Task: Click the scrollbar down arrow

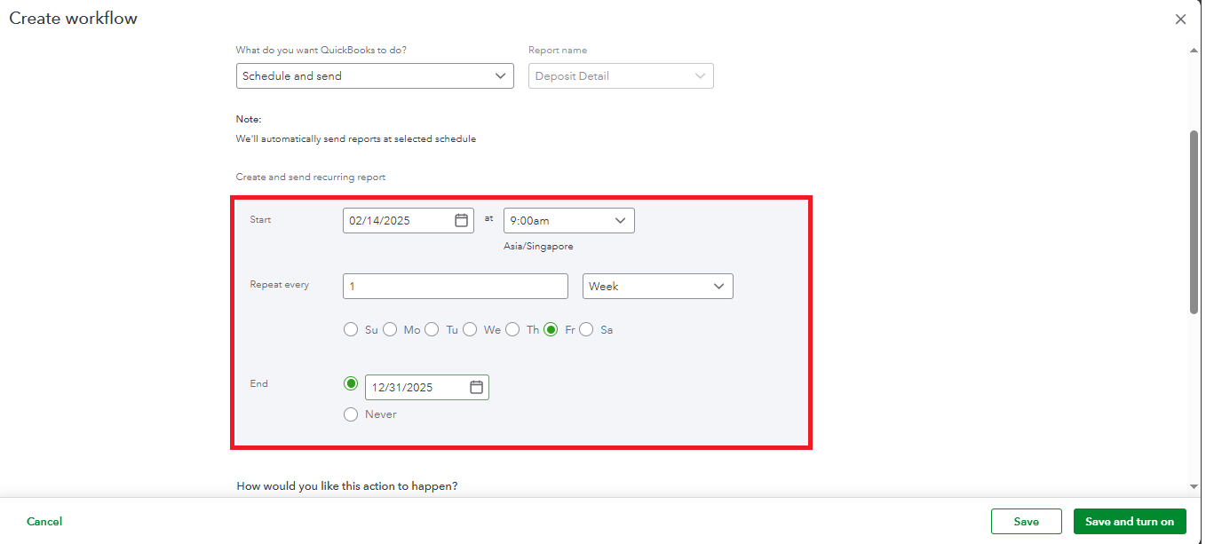Action: [x=1194, y=485]
